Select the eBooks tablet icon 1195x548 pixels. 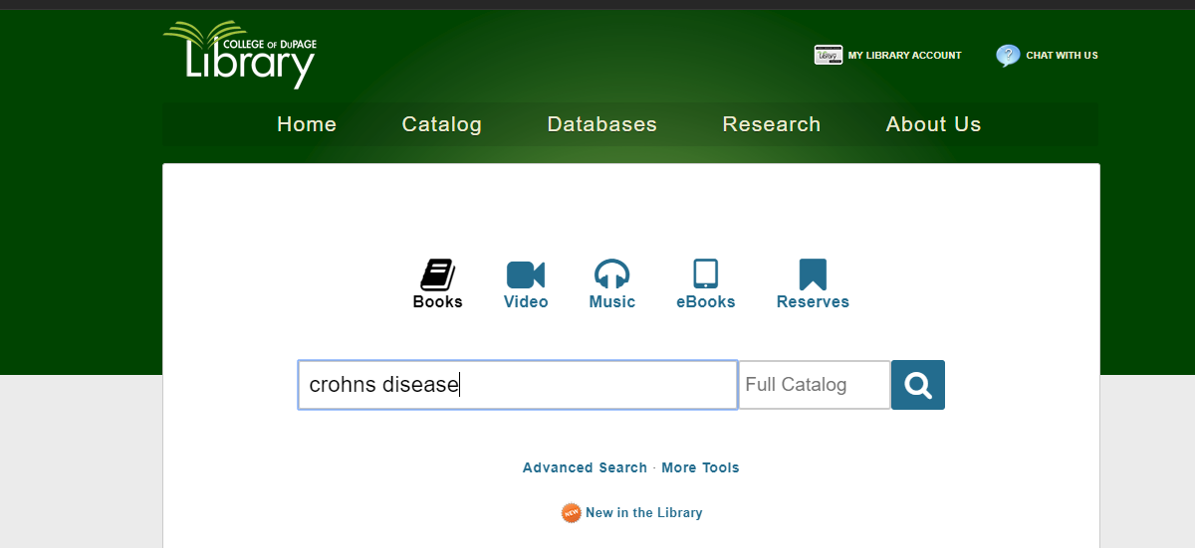coord(705,274)
